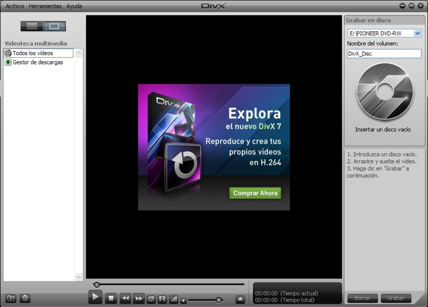Click the film strip icon
Image resolution: width=428 pixels, height=307 pixels.
pyautogui.click(x=162, y=299)
